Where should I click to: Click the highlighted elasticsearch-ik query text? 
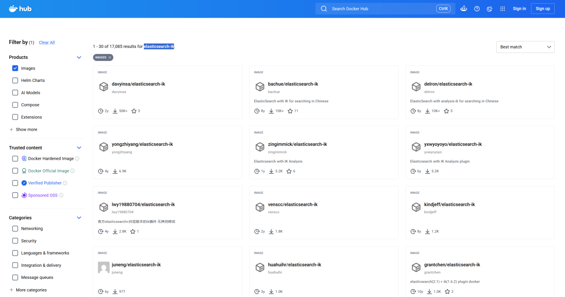(x=159, y=47)
